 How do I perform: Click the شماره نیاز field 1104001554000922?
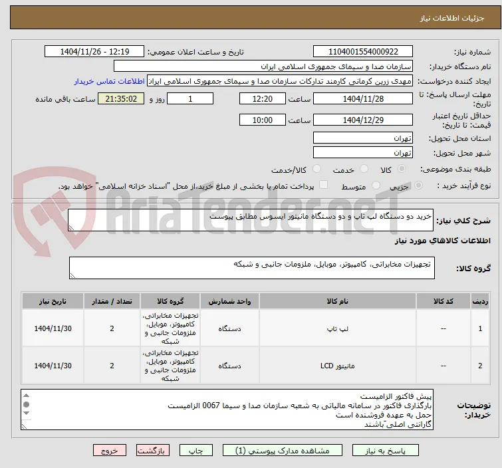(363, 52)
